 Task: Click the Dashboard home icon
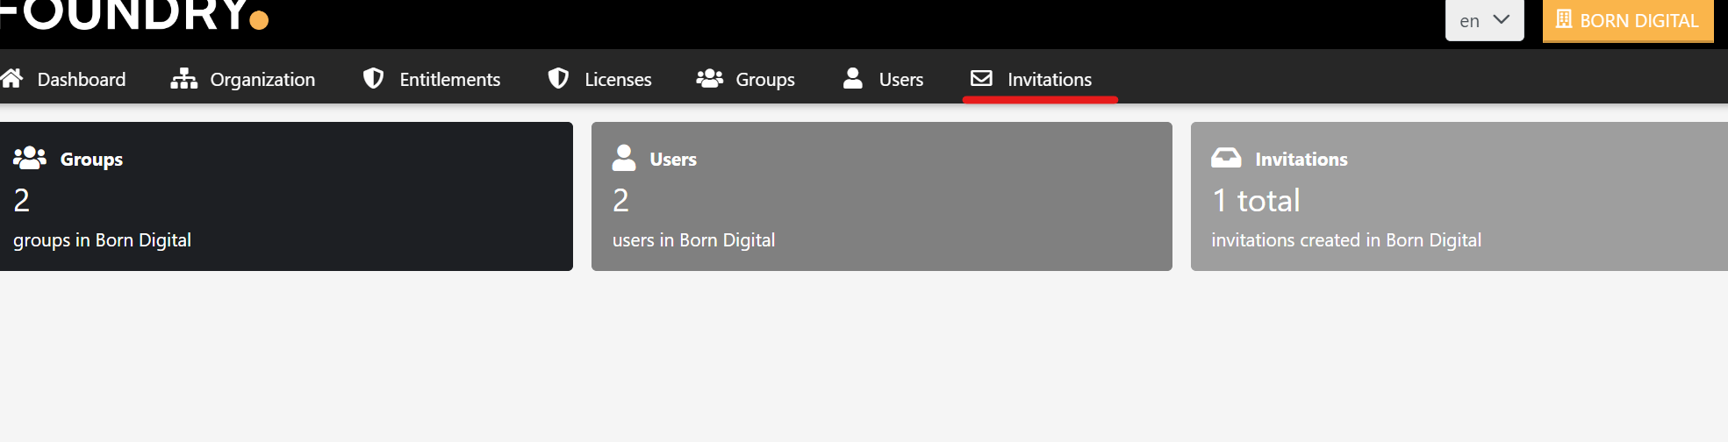[11, 79]
